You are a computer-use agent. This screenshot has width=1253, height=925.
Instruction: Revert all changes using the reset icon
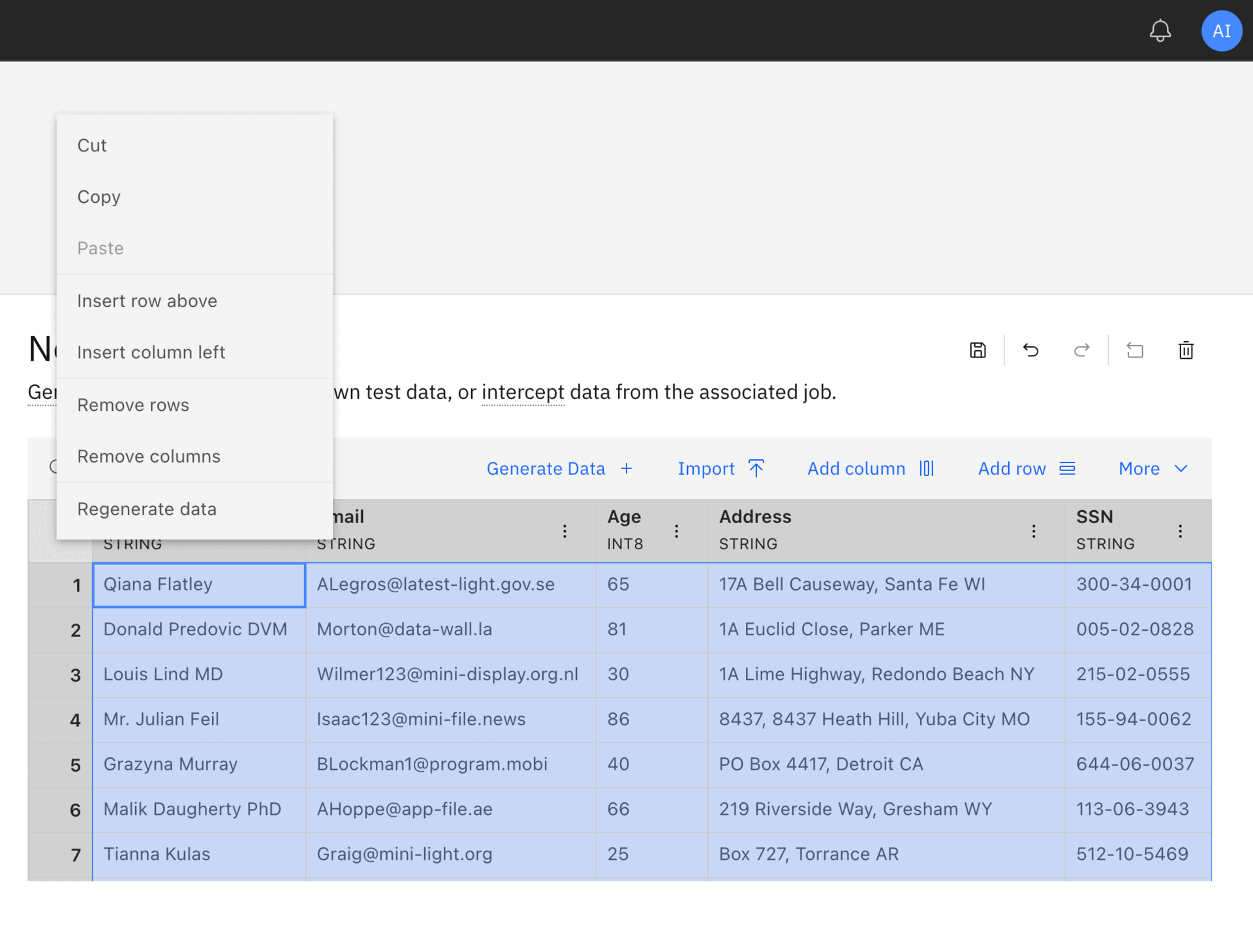pos(1136,350)
